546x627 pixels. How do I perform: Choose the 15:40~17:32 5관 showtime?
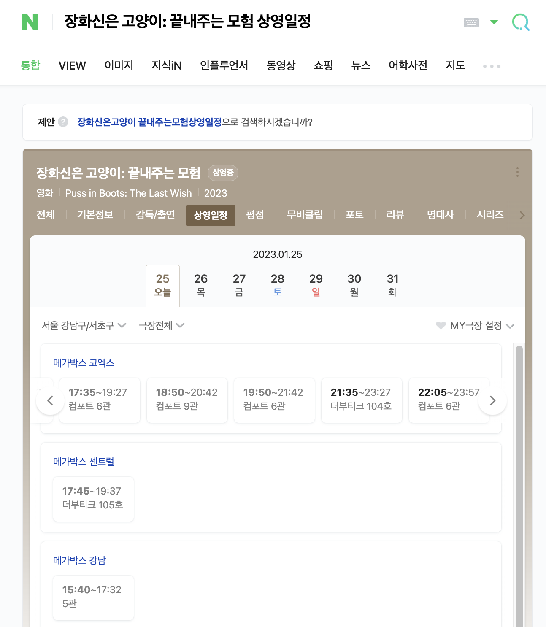click(x=93, y=597)
